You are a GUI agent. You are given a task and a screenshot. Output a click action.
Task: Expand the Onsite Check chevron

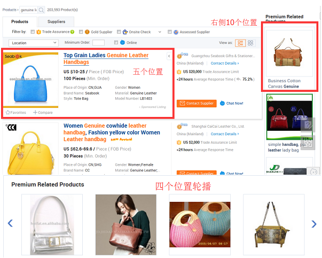point(160,32)
